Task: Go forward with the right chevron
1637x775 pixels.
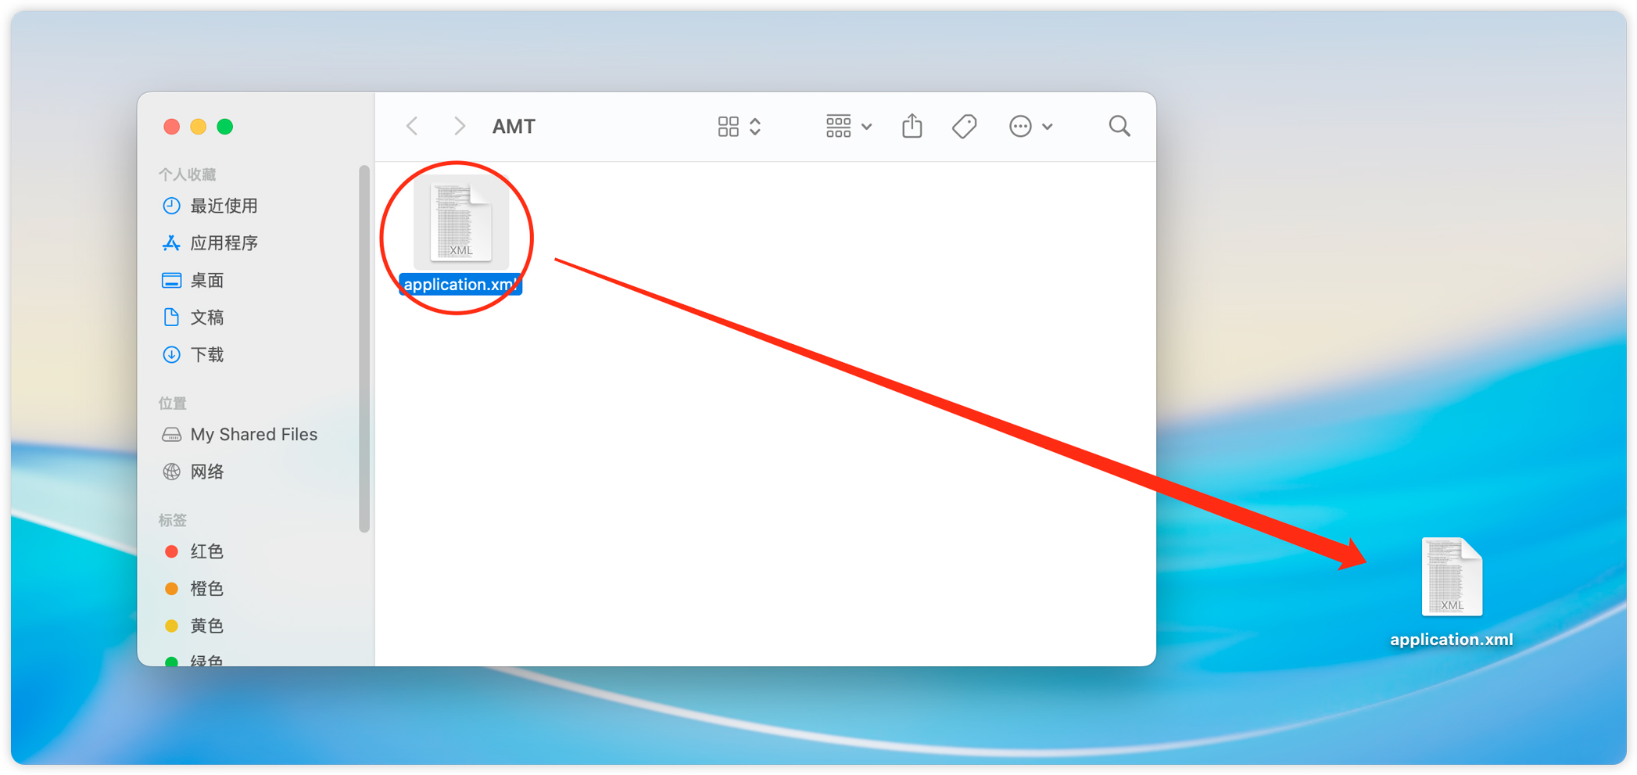Action: coord(459,126)
